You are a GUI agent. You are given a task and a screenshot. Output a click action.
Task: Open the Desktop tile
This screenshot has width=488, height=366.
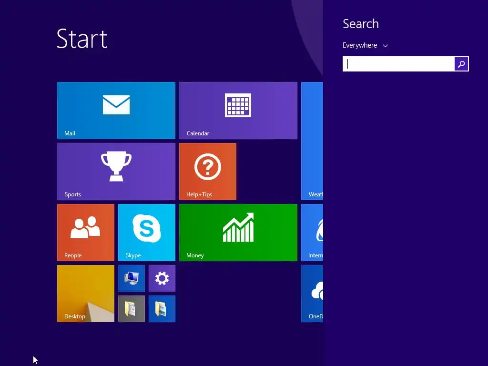pos(86,294)
